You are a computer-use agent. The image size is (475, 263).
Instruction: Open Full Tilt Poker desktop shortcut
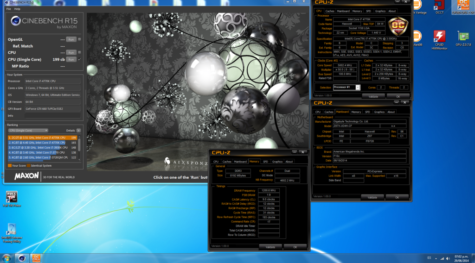pos(12,199)
